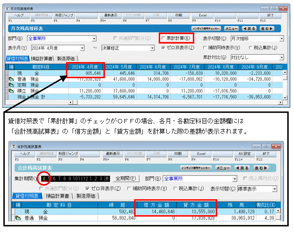The image size is (294, 232).
Task: Click 普通預金 icon in 合計残高試算表 table
Action: [18, 218]
